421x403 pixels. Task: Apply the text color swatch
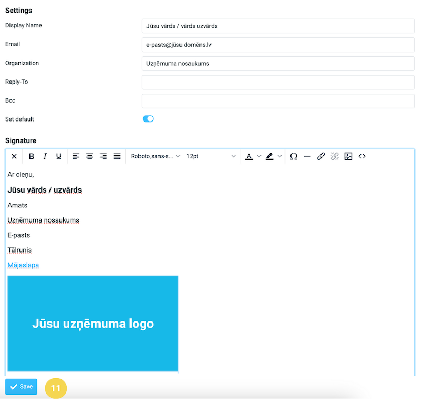coord(249,156)
